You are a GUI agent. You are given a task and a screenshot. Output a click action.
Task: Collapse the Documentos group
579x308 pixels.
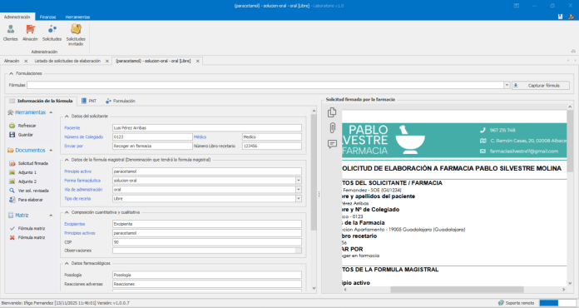(x=51, y=151)
